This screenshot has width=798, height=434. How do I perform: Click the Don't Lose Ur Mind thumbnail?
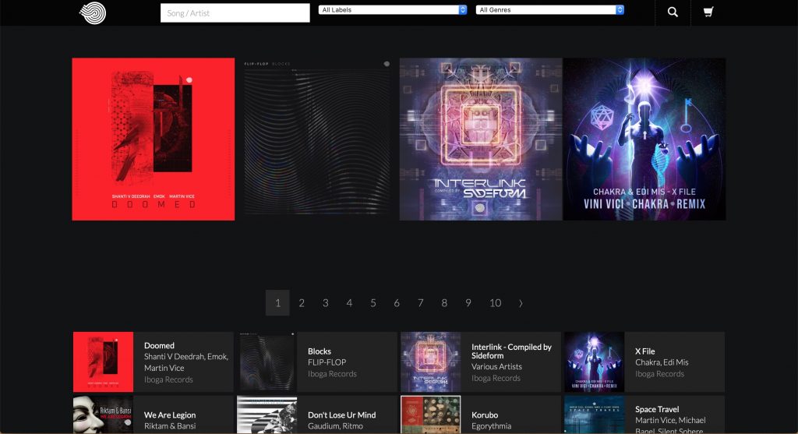267,415
